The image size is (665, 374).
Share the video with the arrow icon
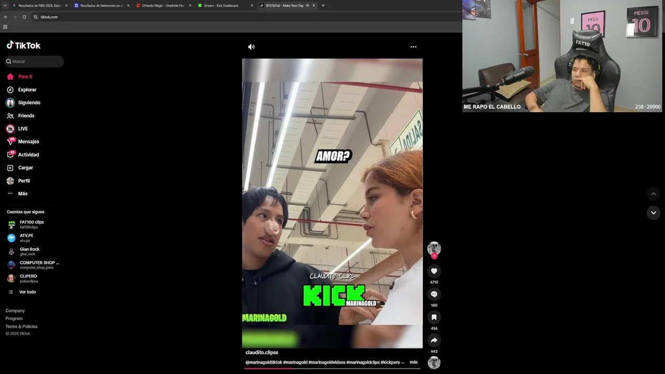point(434,340)
